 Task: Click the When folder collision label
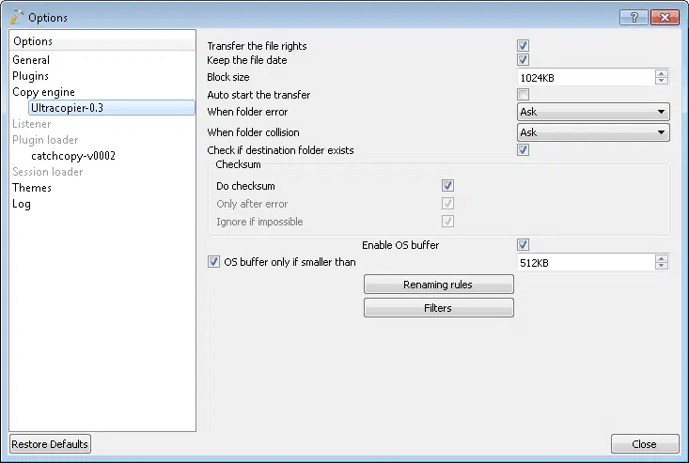coord(253,132)
